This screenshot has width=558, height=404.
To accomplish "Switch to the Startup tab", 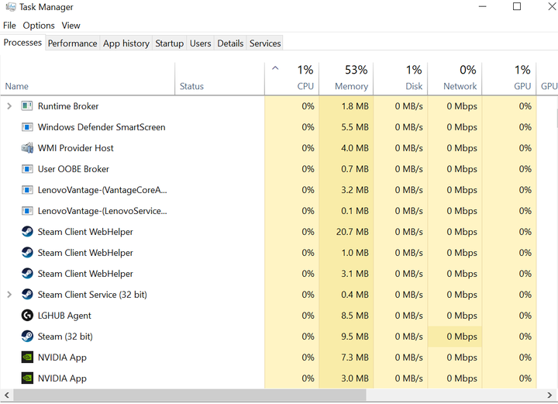I will [169, 43].
